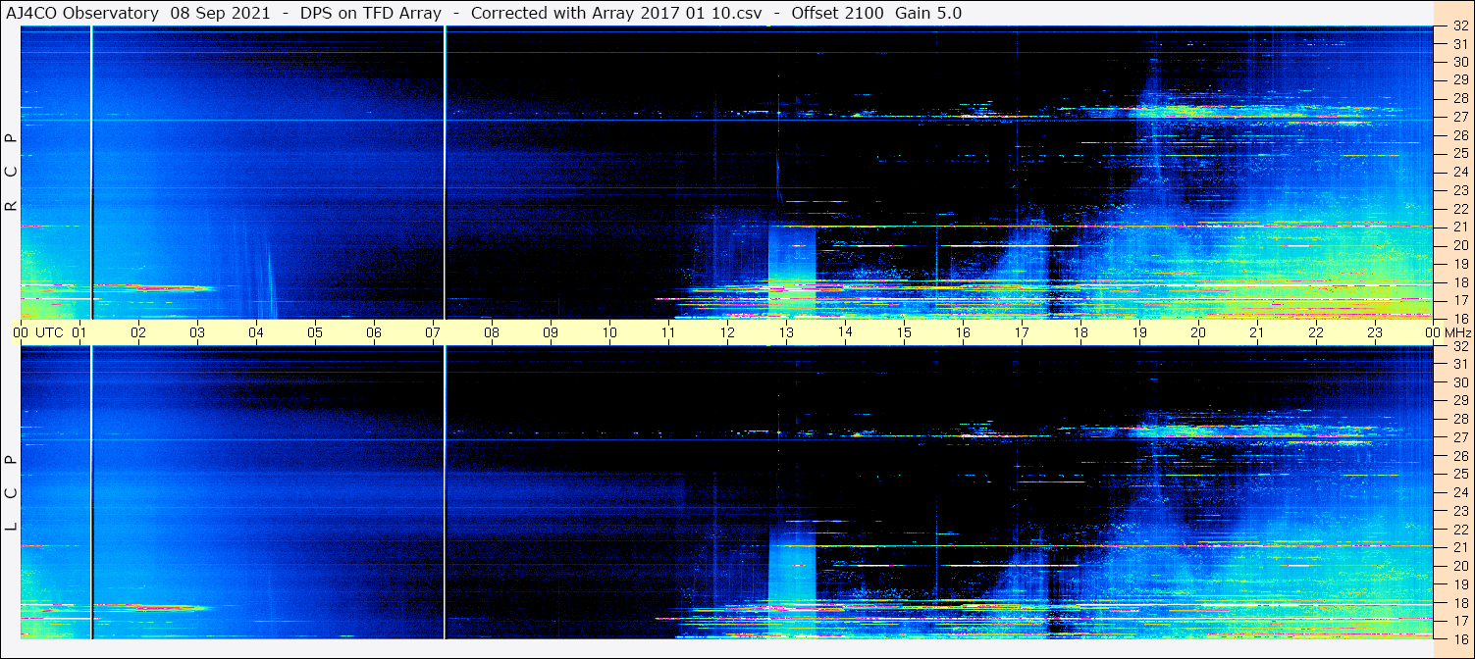Image resolution: width=1475 pixels, height=659 pixels.
Task: Click the 28 MHz tick of the LCP panel
Action: pos(1459,419)
